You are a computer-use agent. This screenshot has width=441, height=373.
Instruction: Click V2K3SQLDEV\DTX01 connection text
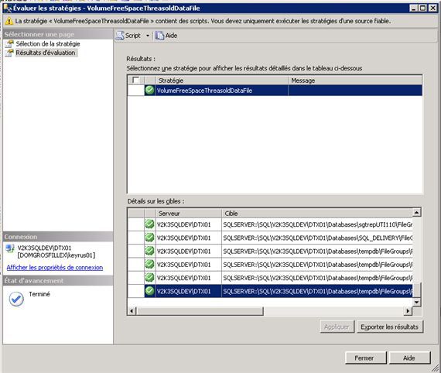tap(44, 248)
